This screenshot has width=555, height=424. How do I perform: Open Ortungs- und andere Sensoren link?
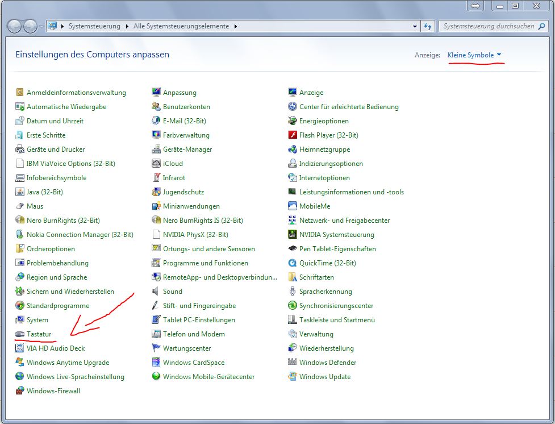[209, 249]
